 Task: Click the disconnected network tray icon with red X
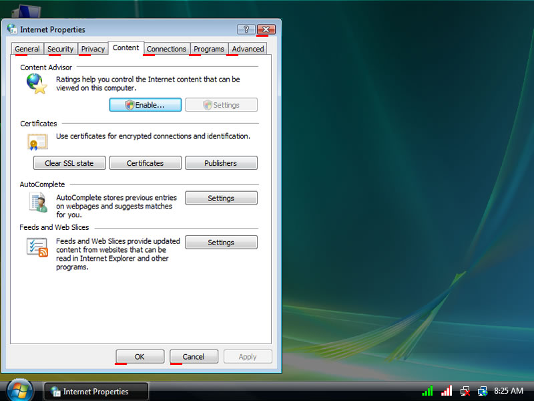point(465,391)
